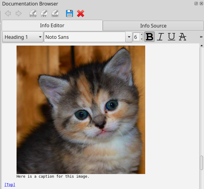Screen dimensions: 204x189
Task: Toggle italic formatting
Action: pyautogui.click(x=160, y=37)
